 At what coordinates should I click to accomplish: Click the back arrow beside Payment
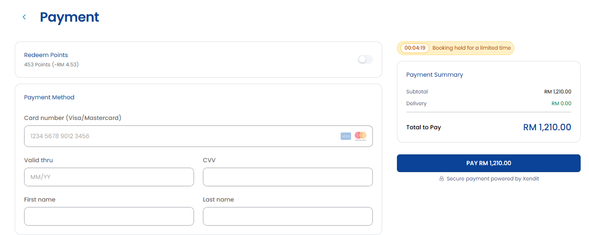coord(25,17)
